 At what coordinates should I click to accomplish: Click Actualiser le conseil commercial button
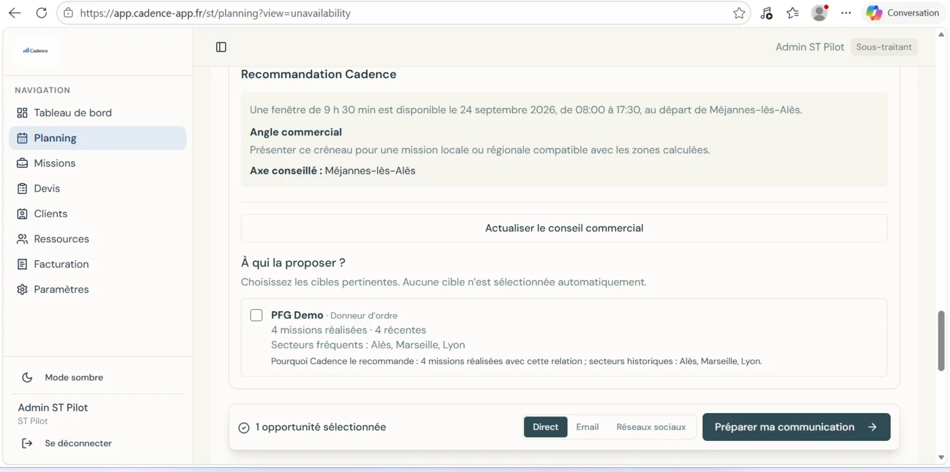point(564,228)
